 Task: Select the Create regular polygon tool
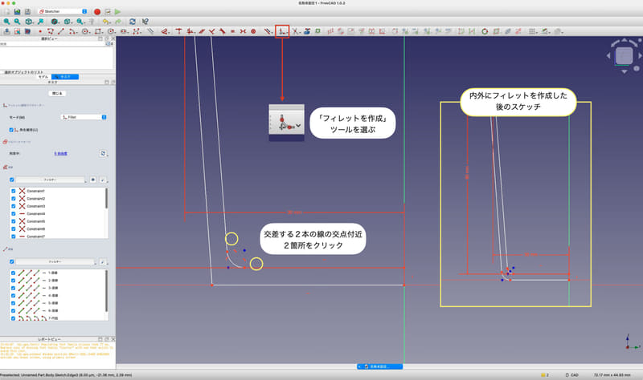point(111,31)
